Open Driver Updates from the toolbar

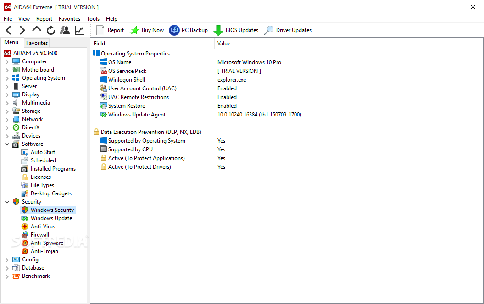(288, 30)
